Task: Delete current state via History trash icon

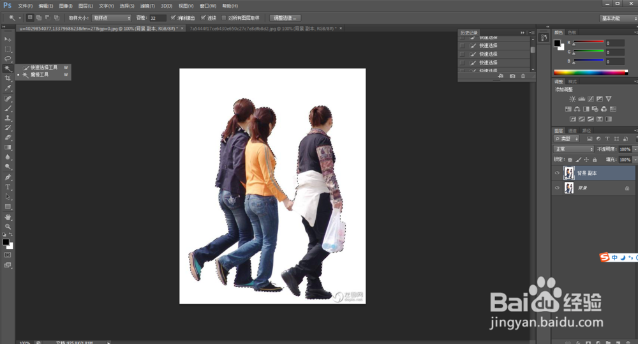Action: (x=523, y=76)
